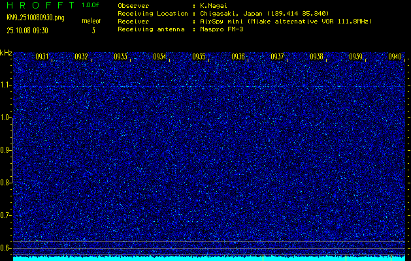The width and height of the screenshot is (411, 261).
Task: Click the 0938 time marker
Action: click(316, 57)
